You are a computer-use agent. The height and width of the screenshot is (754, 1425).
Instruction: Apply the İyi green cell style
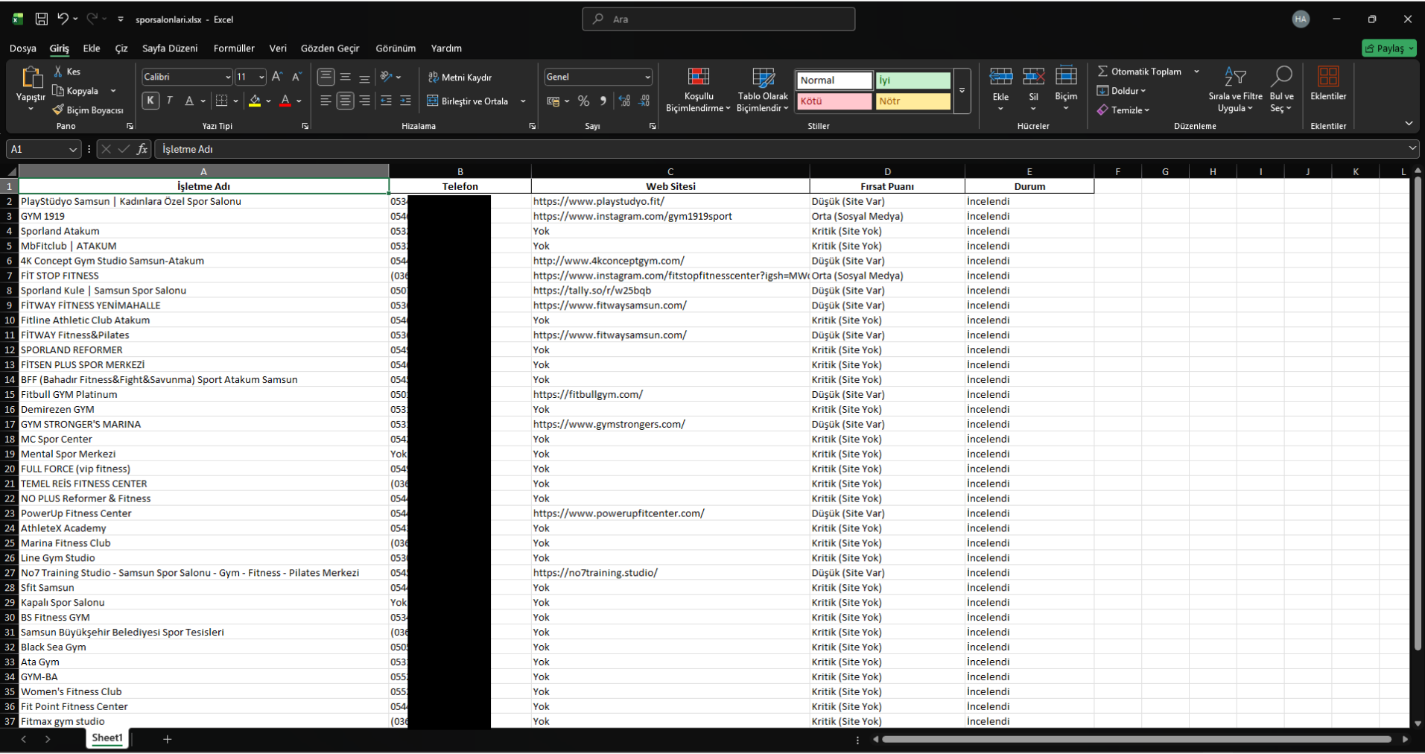(913, 80)
